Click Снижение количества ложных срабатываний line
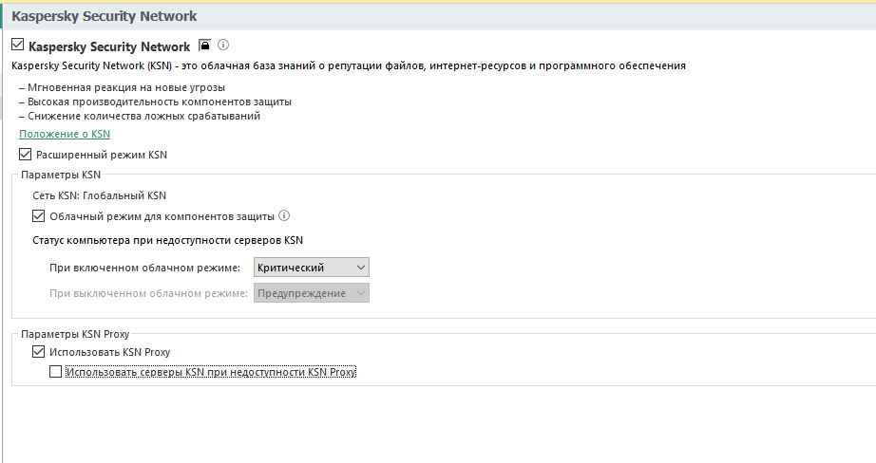 (140, 116)
